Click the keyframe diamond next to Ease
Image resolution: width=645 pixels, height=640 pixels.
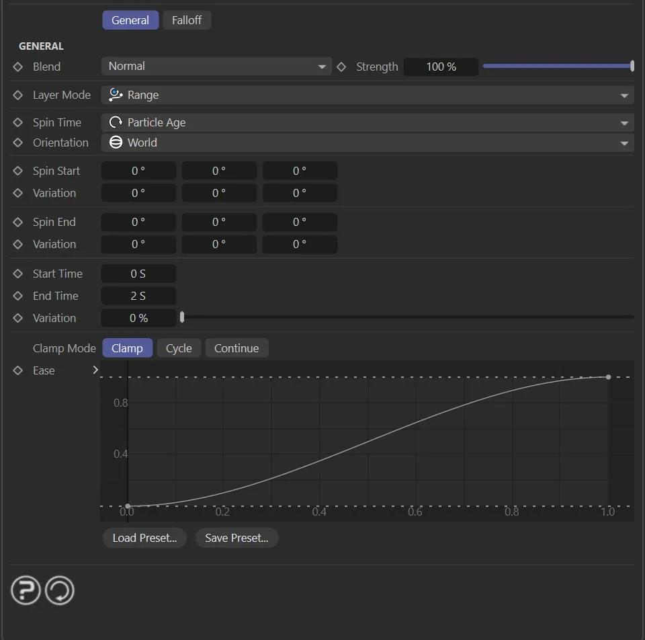[18, 370]
